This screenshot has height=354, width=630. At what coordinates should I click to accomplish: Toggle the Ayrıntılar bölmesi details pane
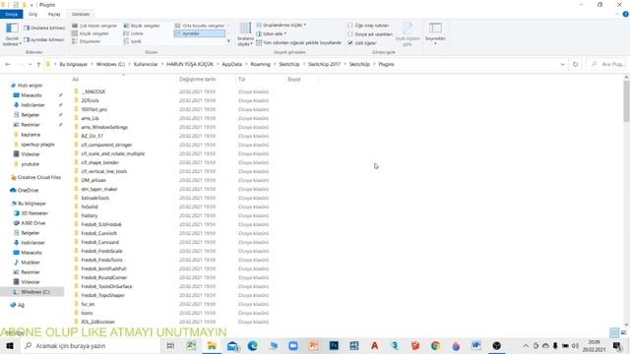pyautogui.click(x=44, y=39)
